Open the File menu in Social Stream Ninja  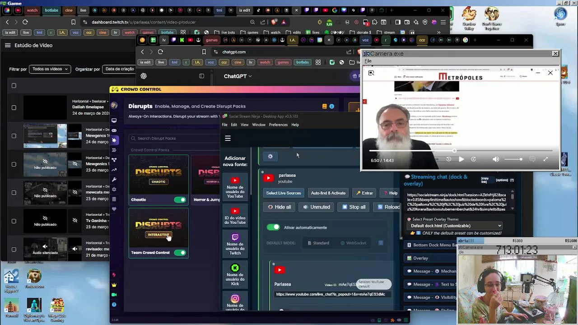tap(224, 125)
